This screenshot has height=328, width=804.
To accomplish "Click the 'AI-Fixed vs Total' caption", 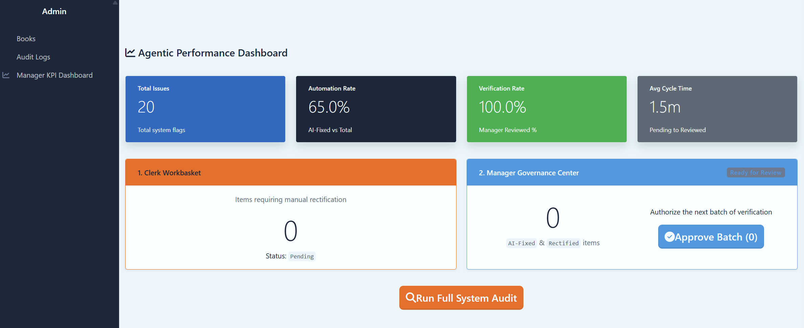I will coord(330,130).
